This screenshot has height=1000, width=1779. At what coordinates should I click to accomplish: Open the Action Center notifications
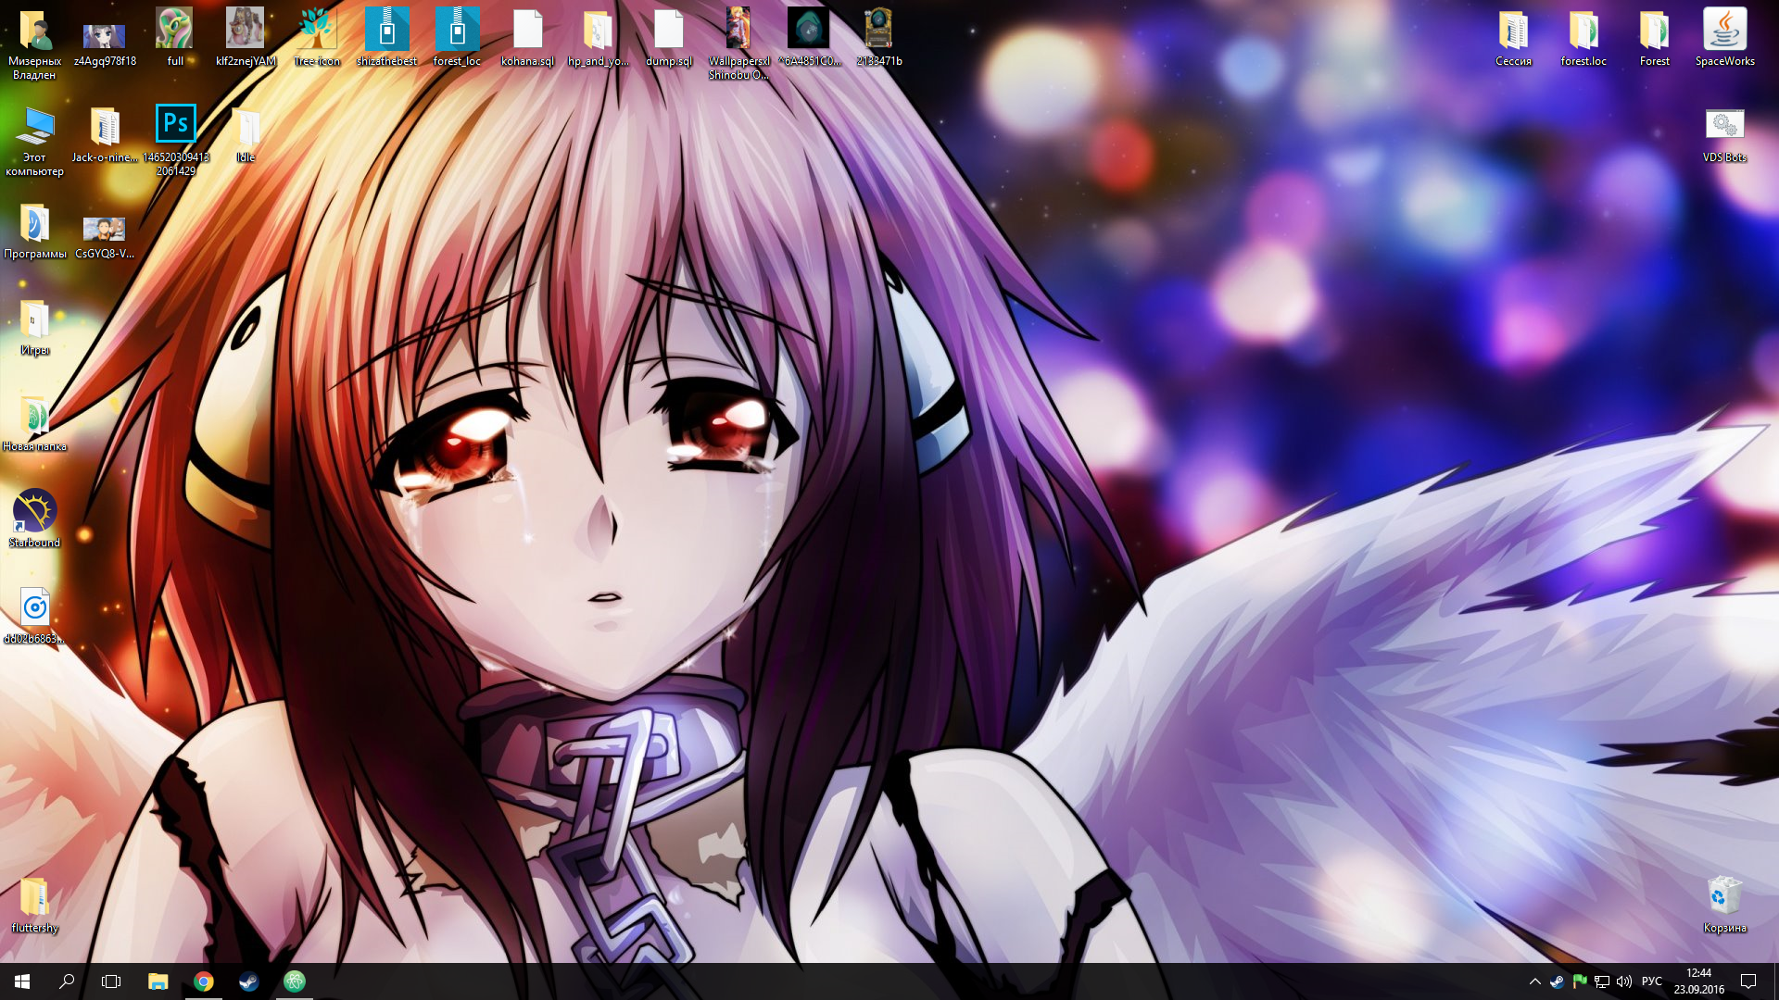click(1748, 981)
